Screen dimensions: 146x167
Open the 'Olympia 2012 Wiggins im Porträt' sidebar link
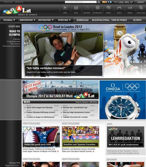click(13, 164)
